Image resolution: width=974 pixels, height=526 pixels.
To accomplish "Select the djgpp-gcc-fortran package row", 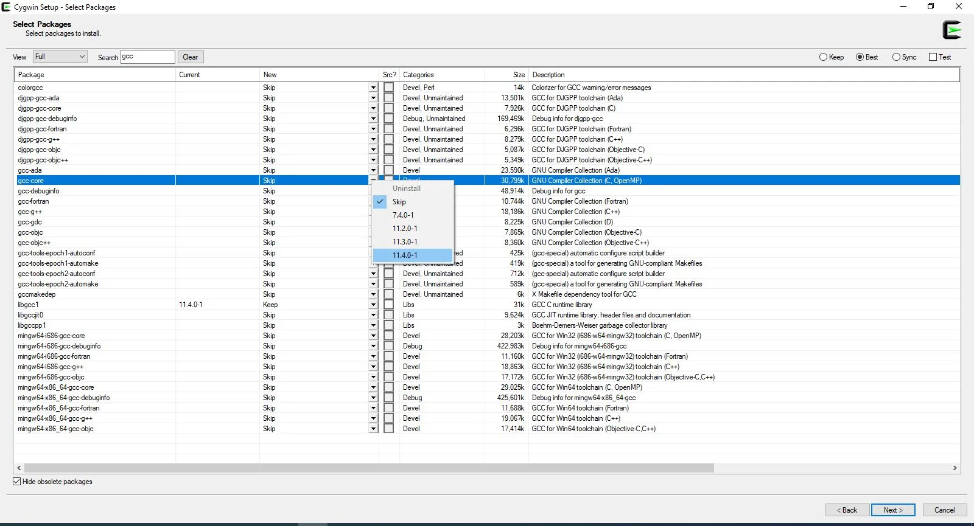I will pos(487,129).
